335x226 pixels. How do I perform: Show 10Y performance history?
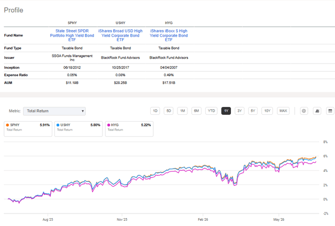[267, 111]
